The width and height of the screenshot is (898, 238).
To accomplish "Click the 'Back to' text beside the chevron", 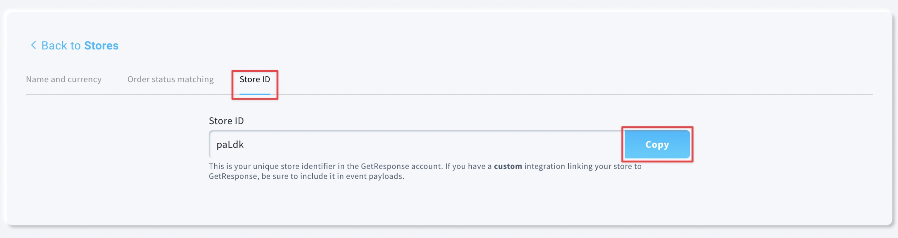I will (x=61, y=46).
